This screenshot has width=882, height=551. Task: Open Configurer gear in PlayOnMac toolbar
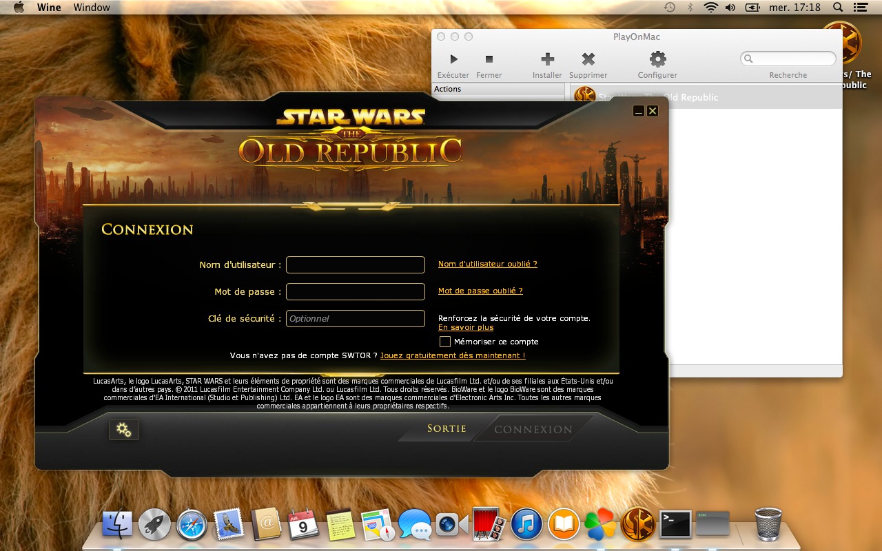click(x=657, y=59)
